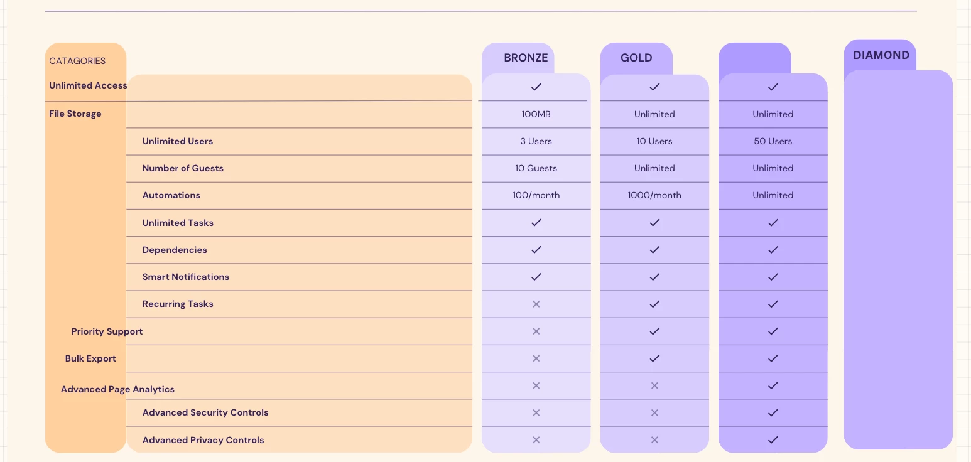Click the 1000/month Automations cell in Gold

654,195
